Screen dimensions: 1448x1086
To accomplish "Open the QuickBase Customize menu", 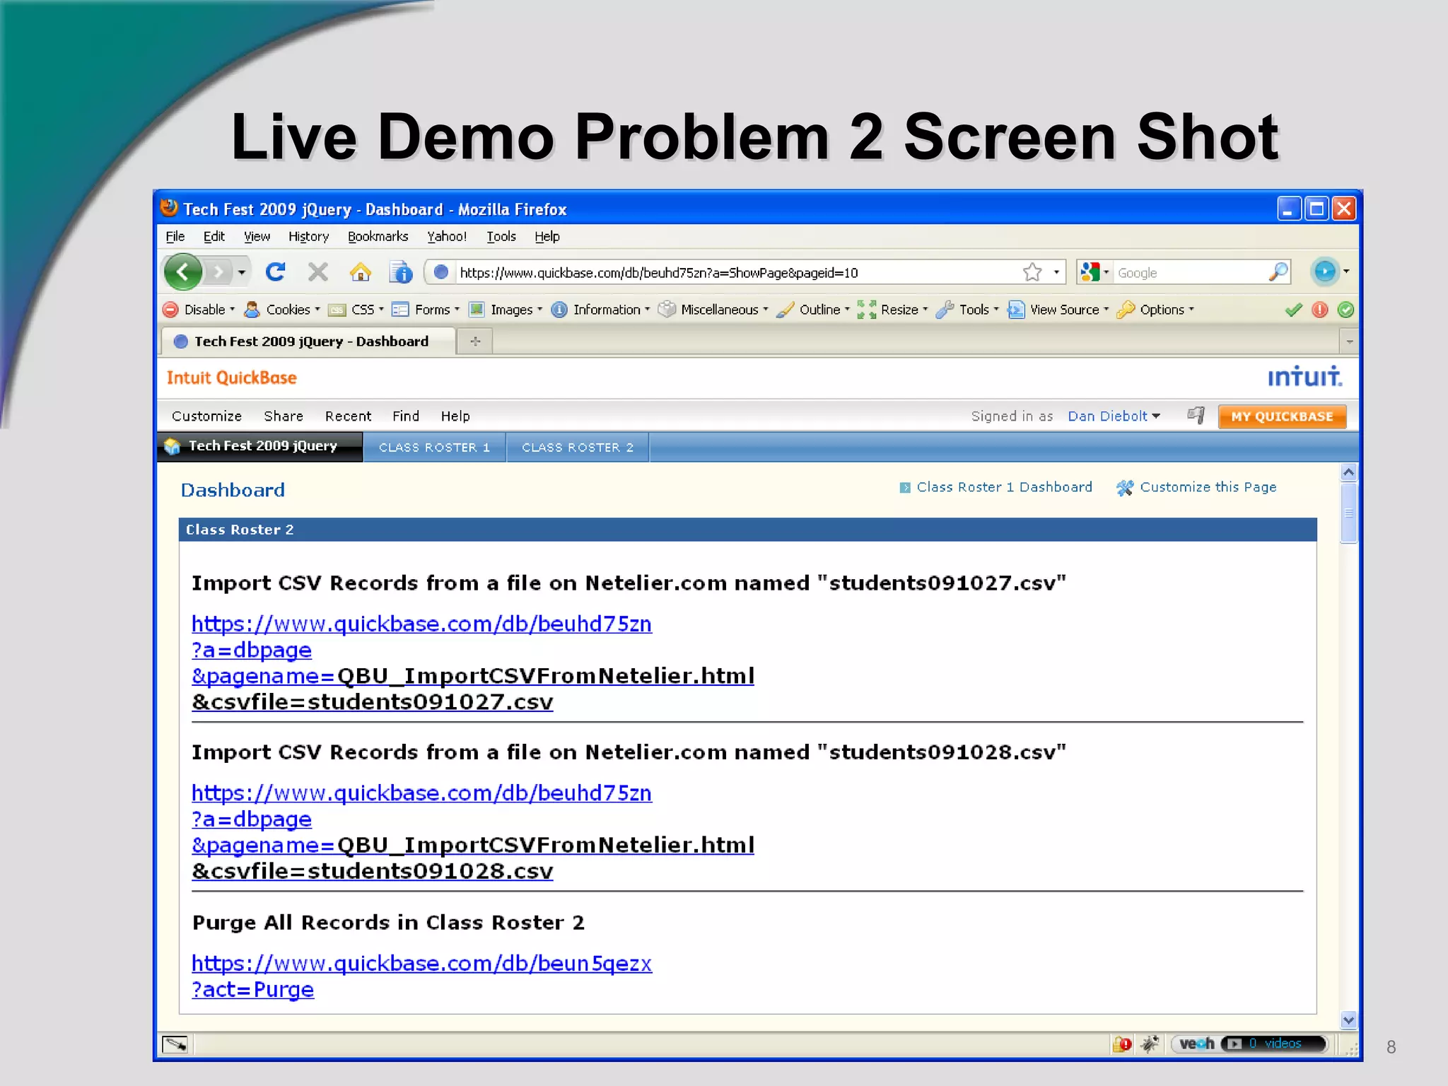I will click(x=206, y=416).
